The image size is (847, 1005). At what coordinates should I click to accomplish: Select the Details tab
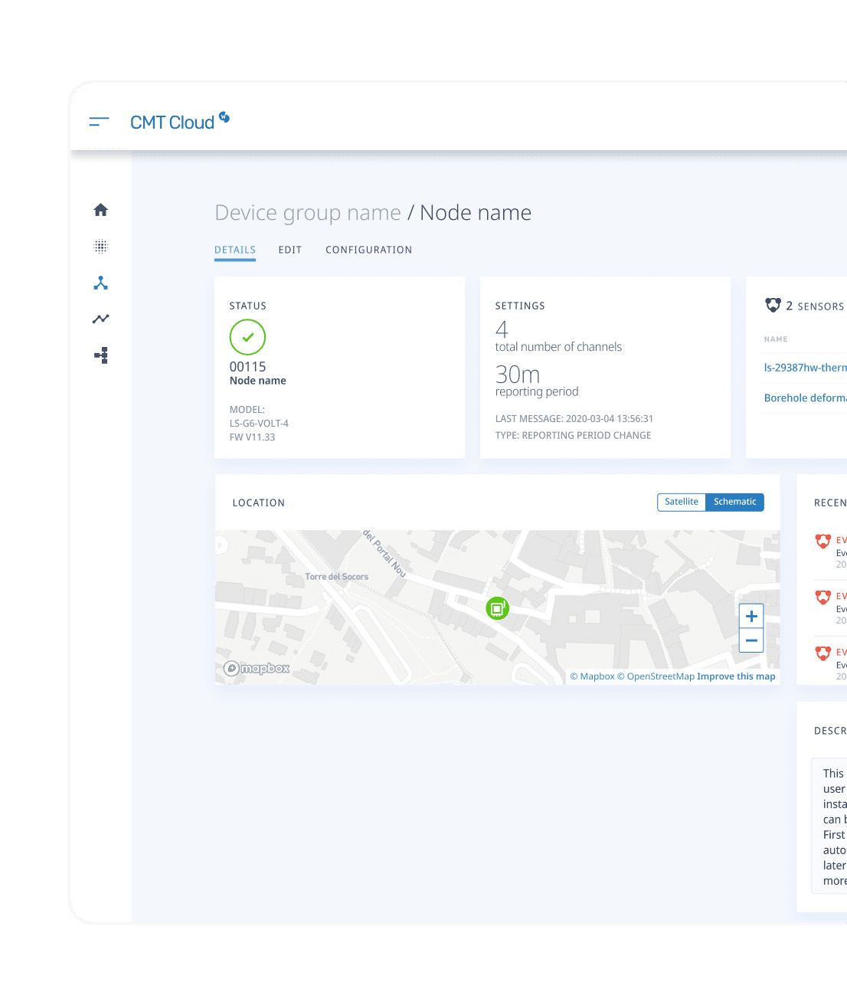coord(234,250)
